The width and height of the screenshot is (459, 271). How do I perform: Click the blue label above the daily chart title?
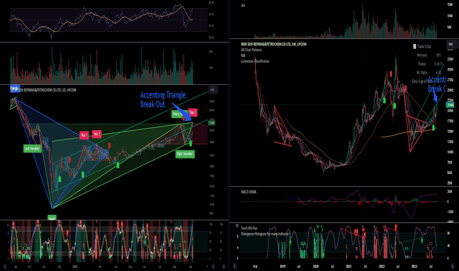(x=15, y=88)
